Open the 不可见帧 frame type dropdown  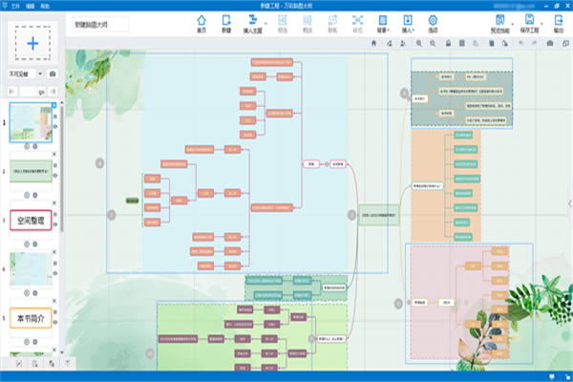tap(25, 74)
